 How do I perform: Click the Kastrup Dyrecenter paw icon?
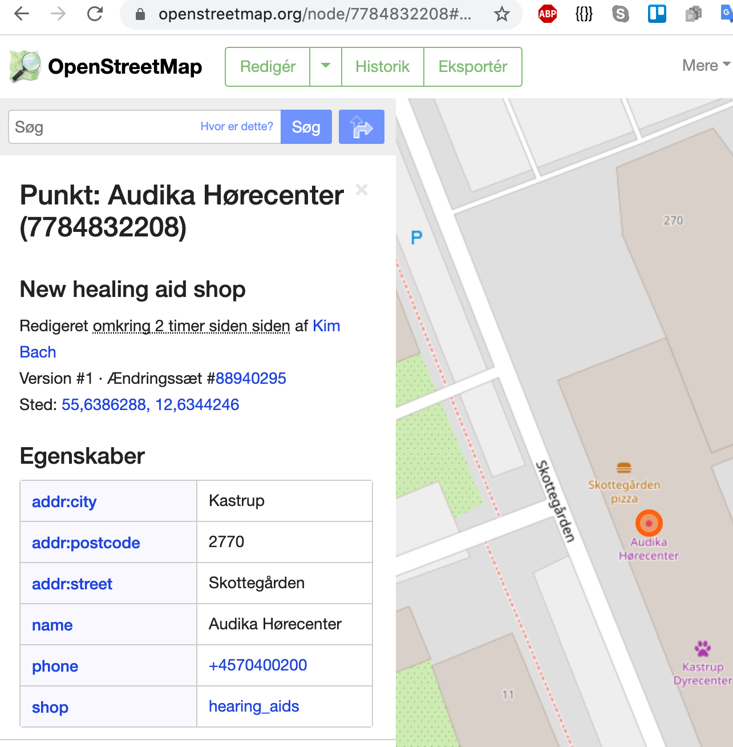(703, 648)
